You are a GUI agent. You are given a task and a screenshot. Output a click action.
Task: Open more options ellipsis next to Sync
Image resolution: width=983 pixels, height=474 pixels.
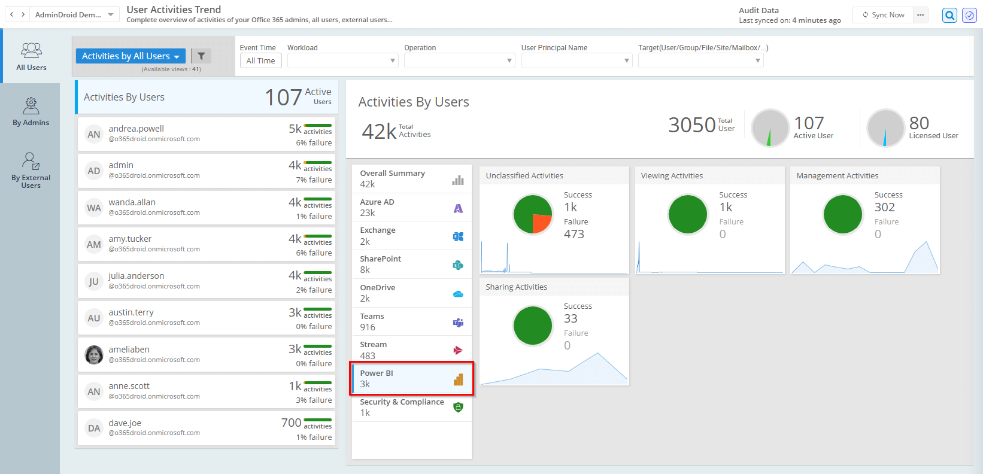[920, 15]
